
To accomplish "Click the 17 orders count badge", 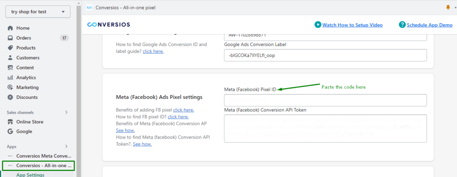I will pos(64,38).
